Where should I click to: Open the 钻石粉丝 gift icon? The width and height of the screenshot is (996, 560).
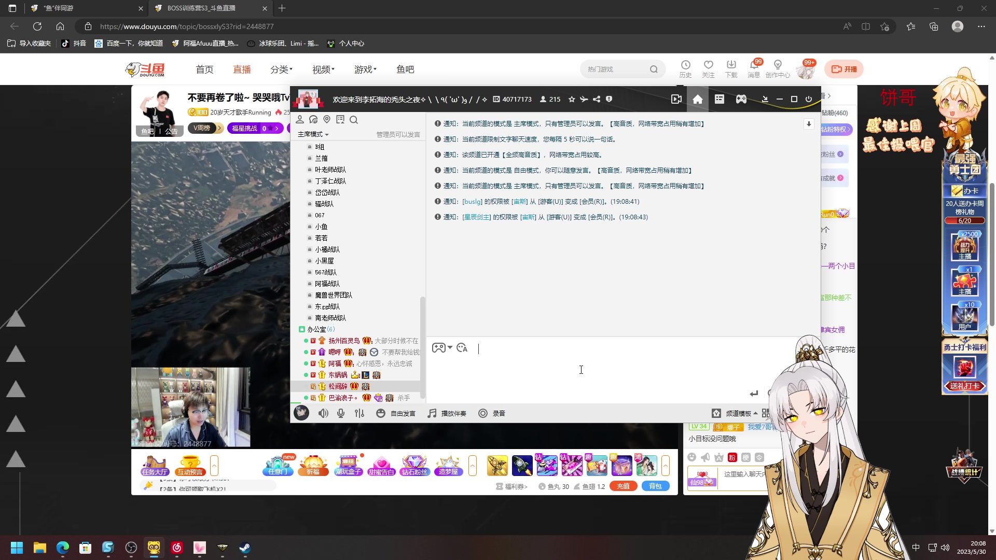click(x=414, y=465)
